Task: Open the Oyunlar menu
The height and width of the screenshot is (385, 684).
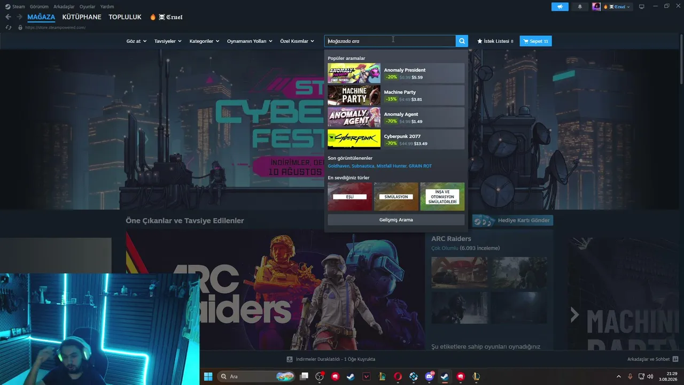Action: [x=88, y=7]
